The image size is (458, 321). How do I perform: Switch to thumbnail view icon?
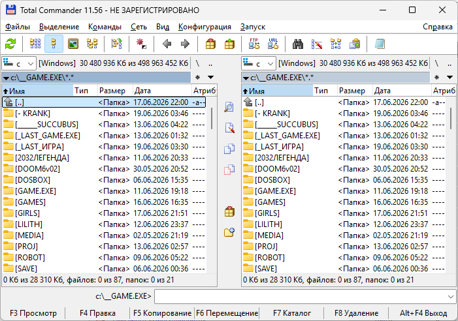[x=73, y=44]
